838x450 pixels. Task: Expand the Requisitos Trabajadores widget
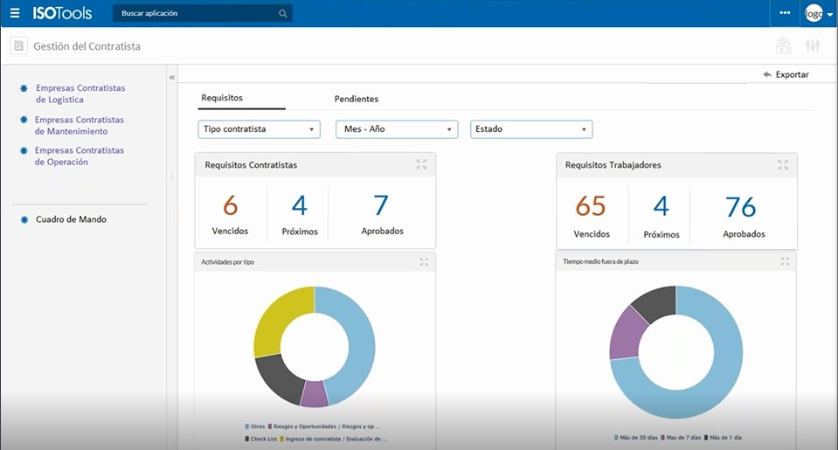[x=783, y=164]
